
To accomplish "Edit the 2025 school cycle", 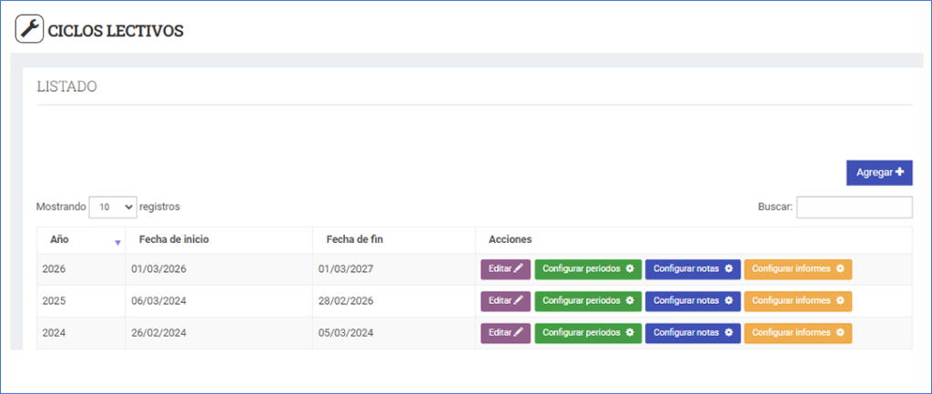I will coord(505,300).
